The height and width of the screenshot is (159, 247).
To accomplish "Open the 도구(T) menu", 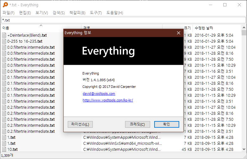I will point(96,13).
